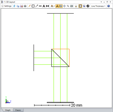Expand the Settings chevron
Viewport: 113px width, 112px height.
[x=3, y=6]
